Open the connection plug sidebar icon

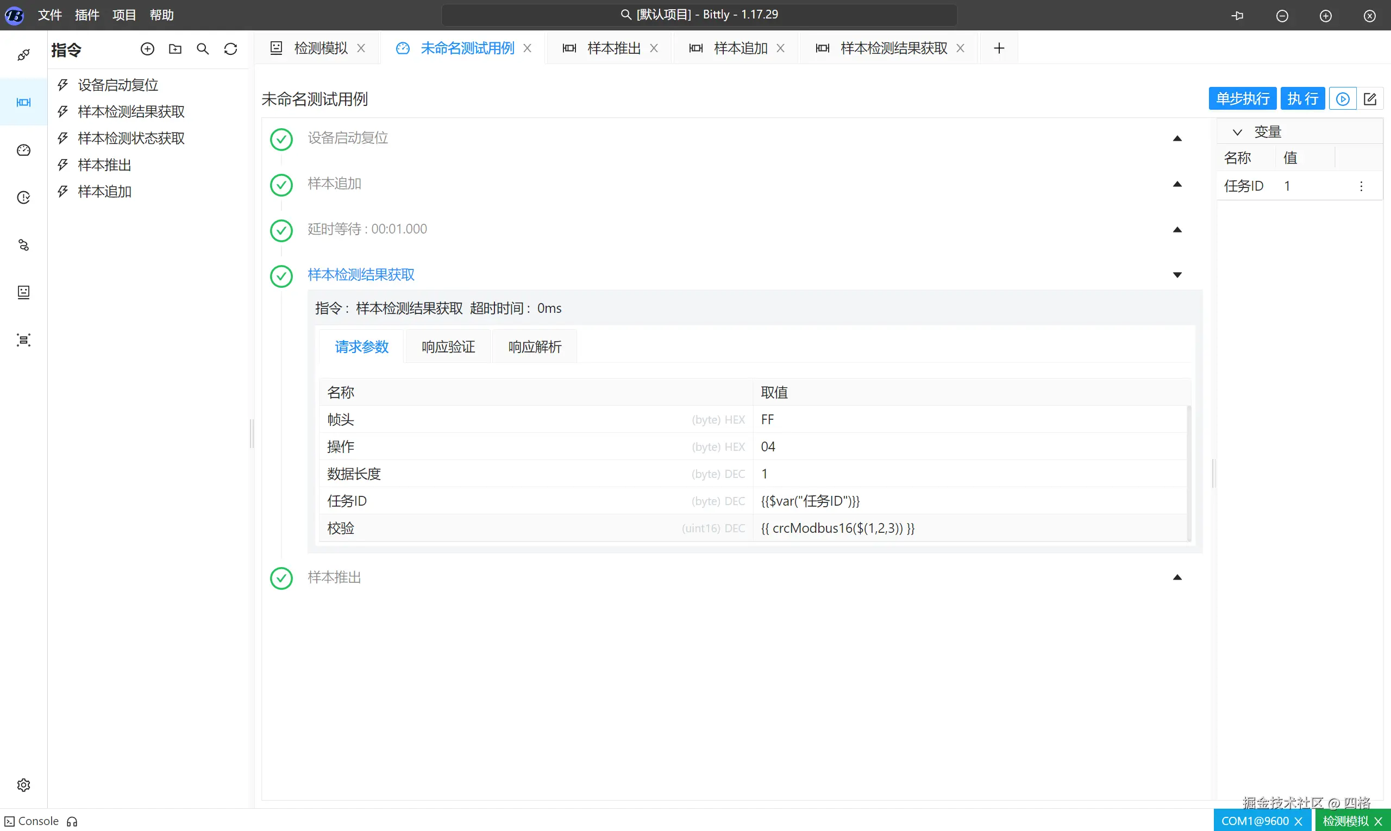[x=23, y=55]
